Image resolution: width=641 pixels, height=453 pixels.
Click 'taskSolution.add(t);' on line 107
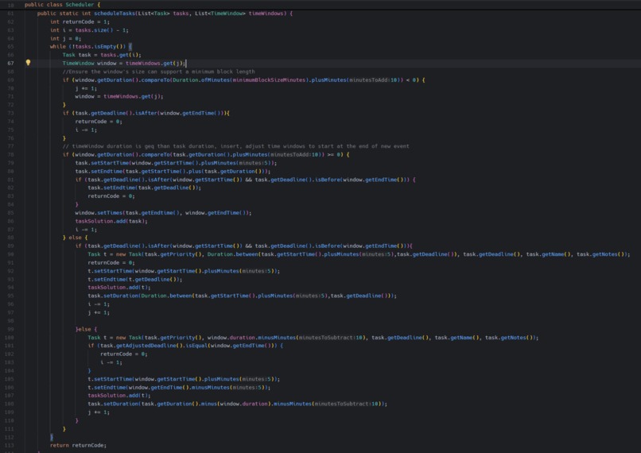(x=119, y=396)
